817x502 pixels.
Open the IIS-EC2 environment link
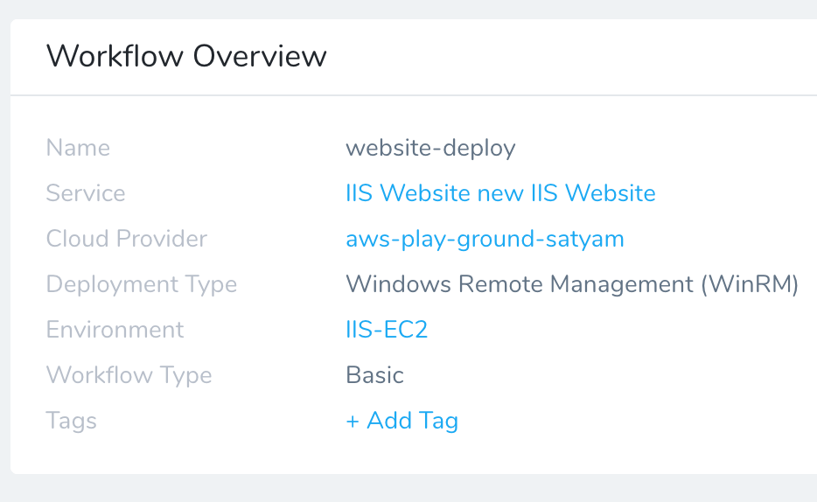tap(387, 330)
